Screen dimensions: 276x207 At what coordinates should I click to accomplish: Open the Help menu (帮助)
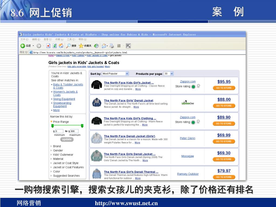pyautogui.click(x=82, y=39)
